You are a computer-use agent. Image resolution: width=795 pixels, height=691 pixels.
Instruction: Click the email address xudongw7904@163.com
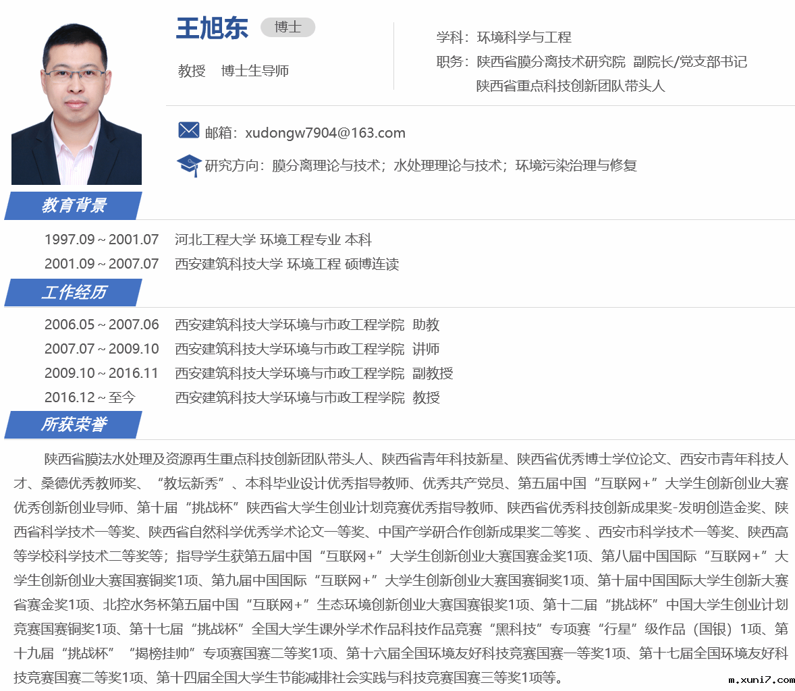pos(325,133)
